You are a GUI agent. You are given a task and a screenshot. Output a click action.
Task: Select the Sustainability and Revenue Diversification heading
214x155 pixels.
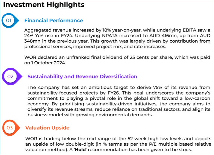pos(82,77)
